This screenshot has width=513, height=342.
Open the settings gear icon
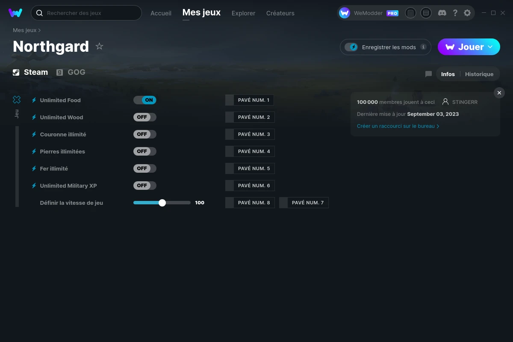[467, 13]
